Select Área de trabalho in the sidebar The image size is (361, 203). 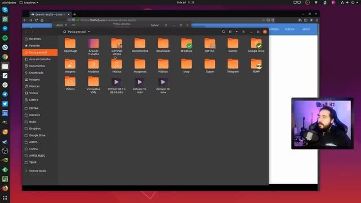[40, 59]
